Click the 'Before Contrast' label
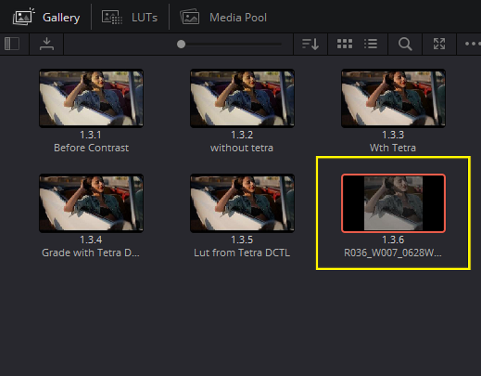 tap(91, 148)
